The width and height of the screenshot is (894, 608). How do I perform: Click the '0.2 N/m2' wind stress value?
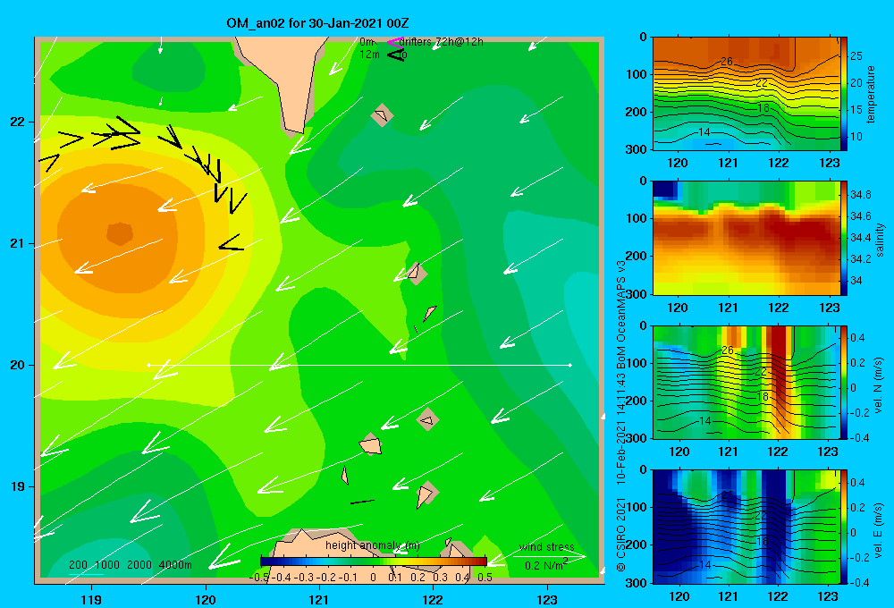coord(546,565)
